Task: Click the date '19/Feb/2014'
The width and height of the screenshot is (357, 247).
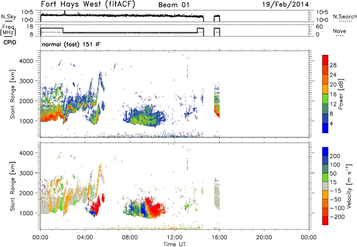Action: [x=286, y=4]
